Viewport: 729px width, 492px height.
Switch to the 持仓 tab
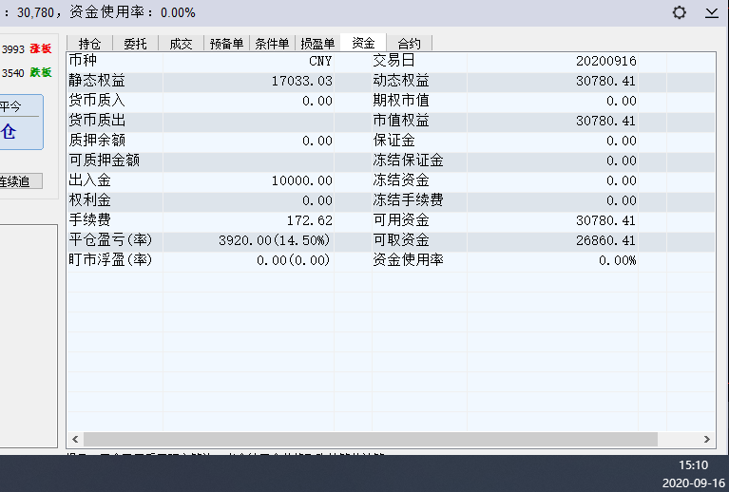point(89,44)
